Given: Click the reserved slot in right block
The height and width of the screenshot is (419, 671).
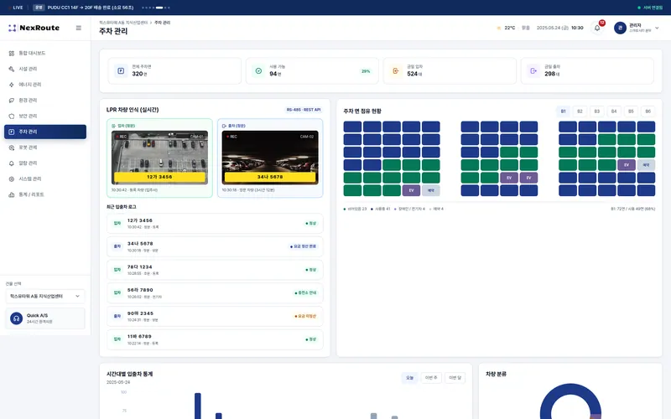Looking at the screenshot, I should click(x=646, y=164).
